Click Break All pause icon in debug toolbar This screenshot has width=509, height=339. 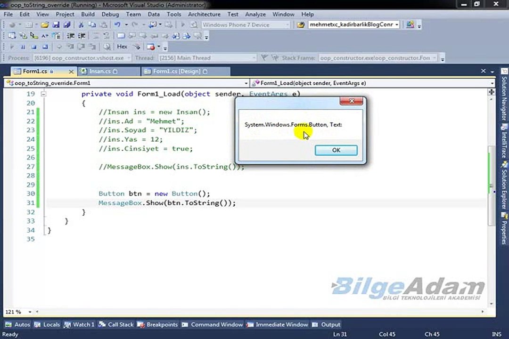[23, 47]
